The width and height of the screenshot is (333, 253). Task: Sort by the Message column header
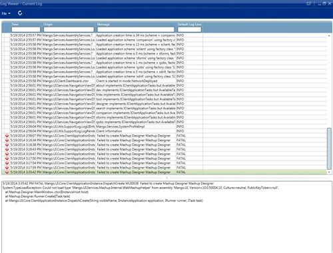[x=103, y=24]
